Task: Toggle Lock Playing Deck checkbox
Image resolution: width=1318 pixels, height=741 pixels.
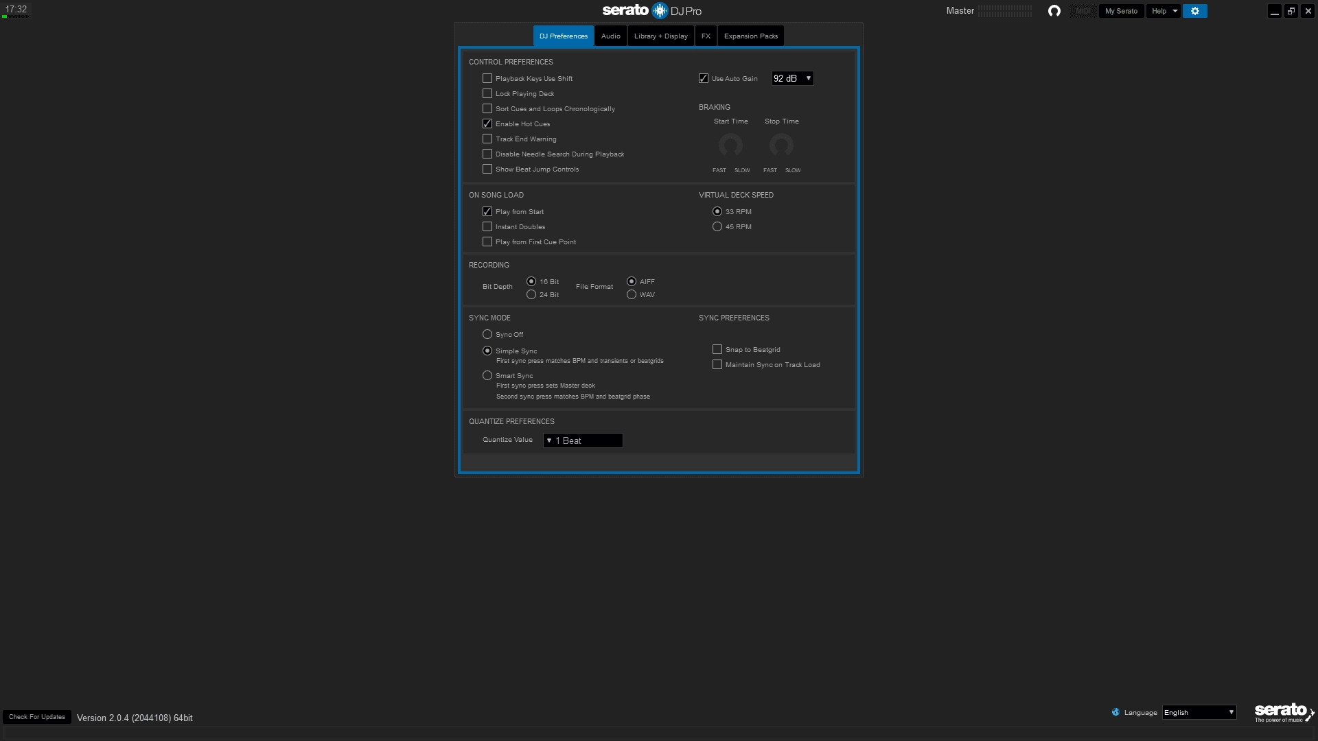Action: point(487,94)
